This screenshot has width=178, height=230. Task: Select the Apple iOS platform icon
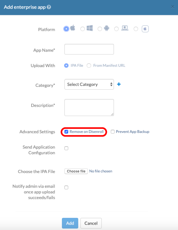(x=72, y=28)
